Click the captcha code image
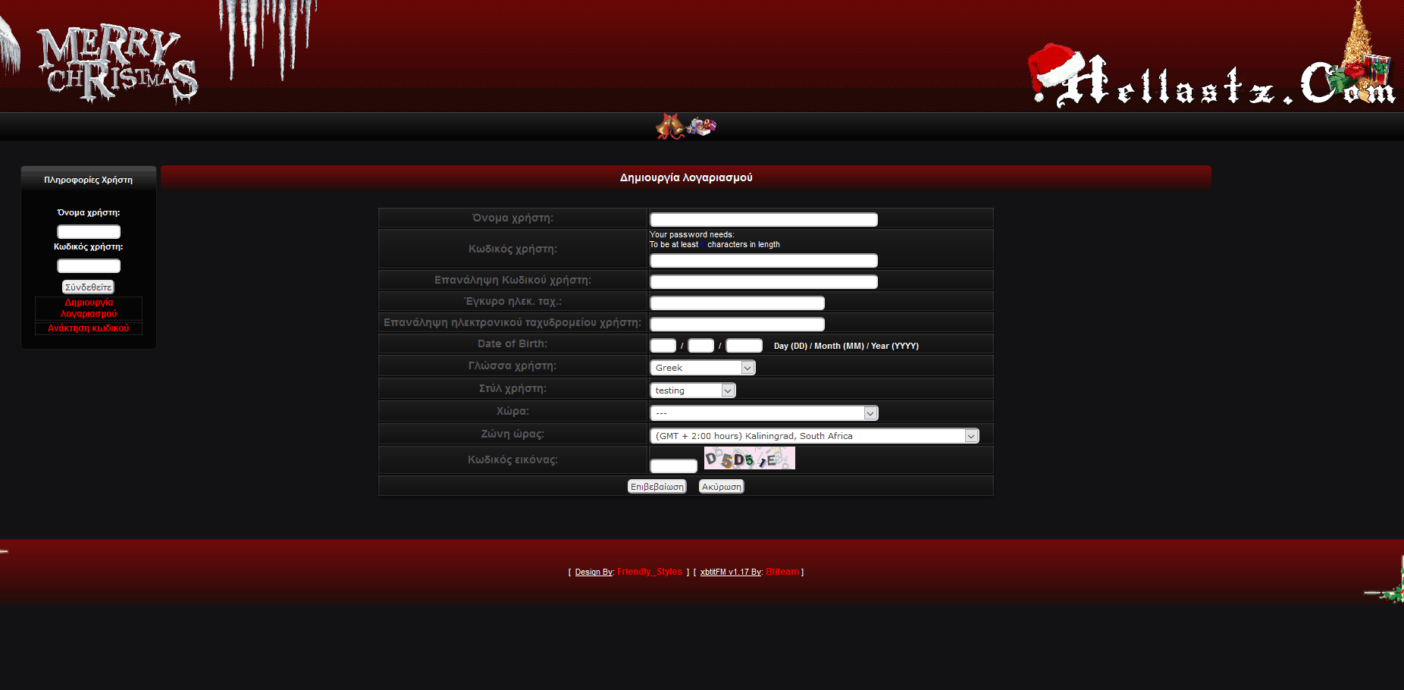The image size is (1404, 690). coord(749,458)
